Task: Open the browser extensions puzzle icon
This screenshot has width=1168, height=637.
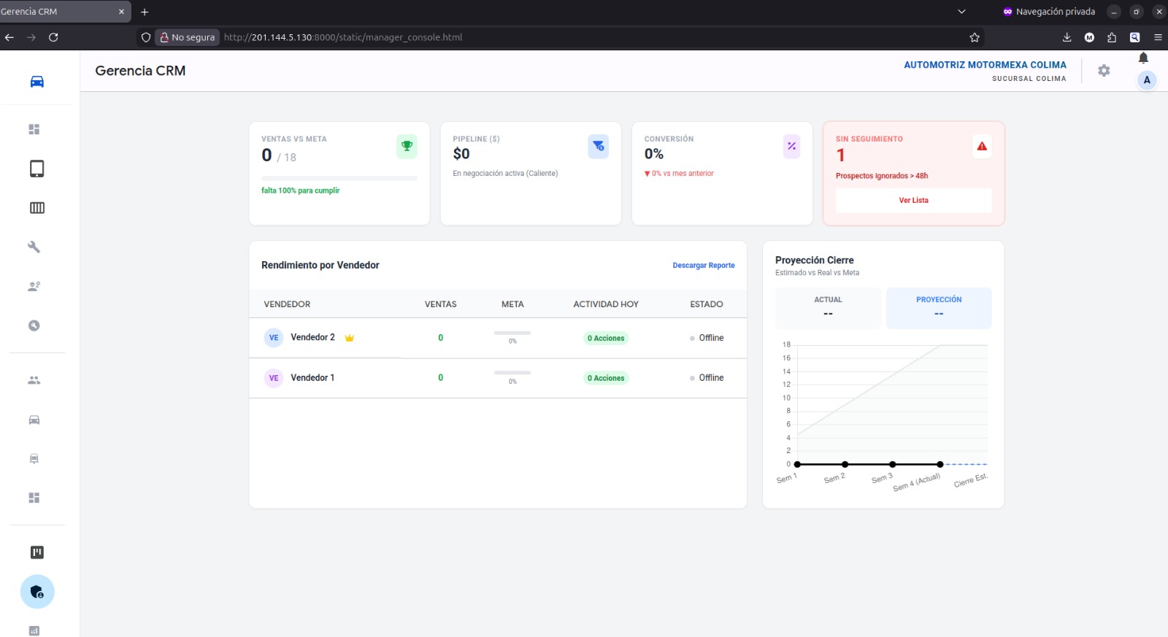Action: (1112, 37)
